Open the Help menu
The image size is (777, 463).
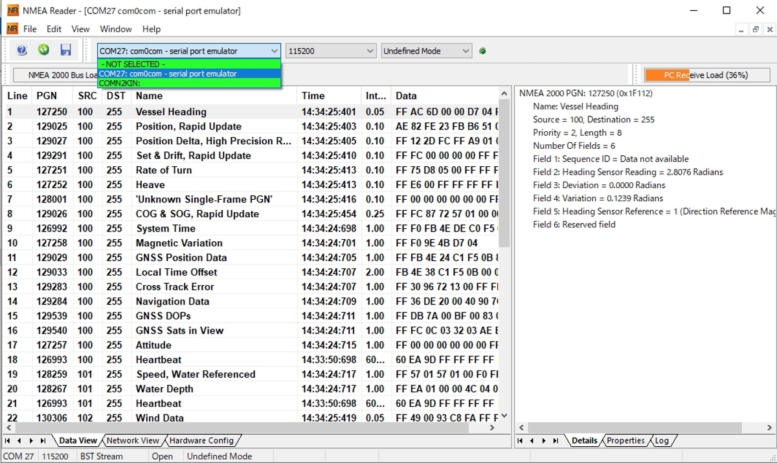[152, 29]
